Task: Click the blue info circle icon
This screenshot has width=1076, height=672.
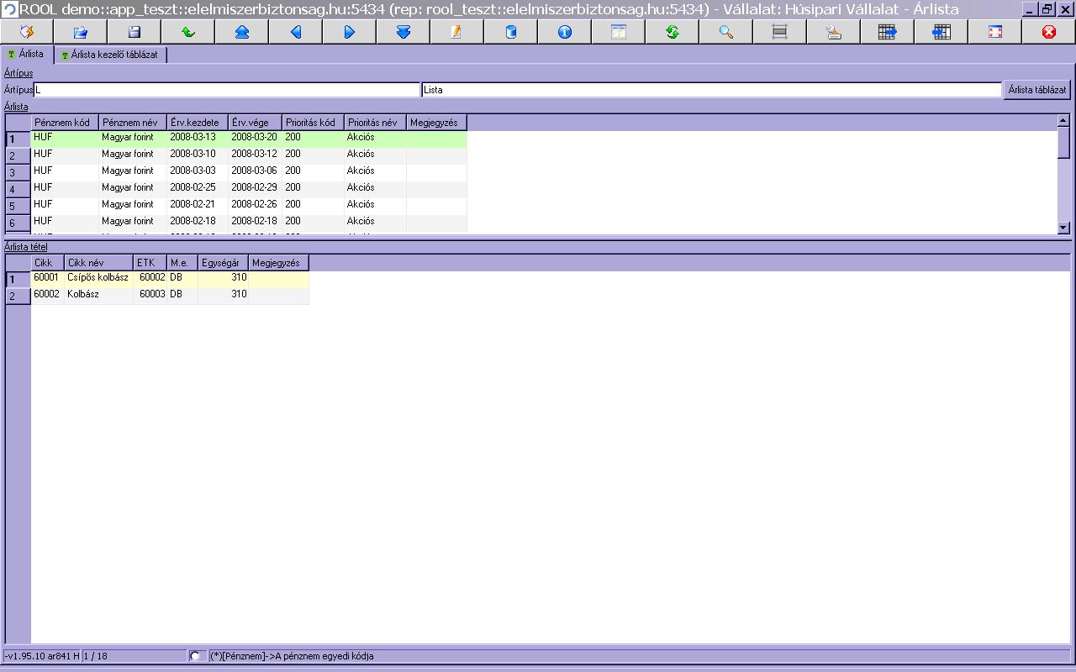Action: 565,32
